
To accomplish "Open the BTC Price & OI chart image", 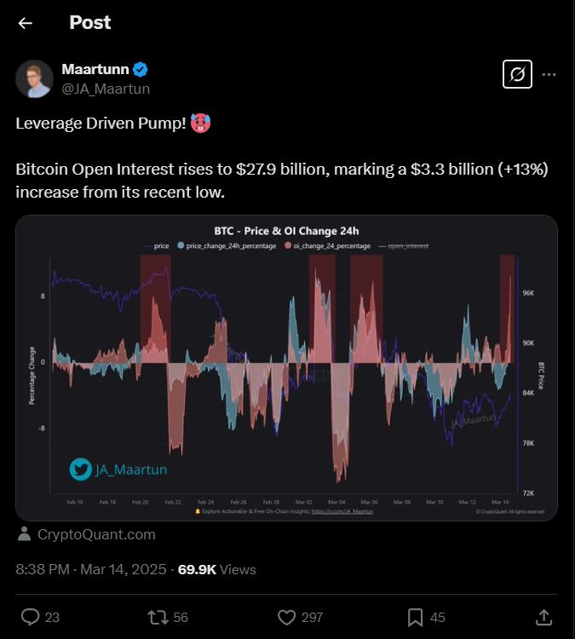I will [286, 367].
